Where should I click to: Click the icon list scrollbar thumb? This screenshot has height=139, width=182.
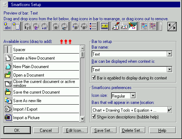82,55
